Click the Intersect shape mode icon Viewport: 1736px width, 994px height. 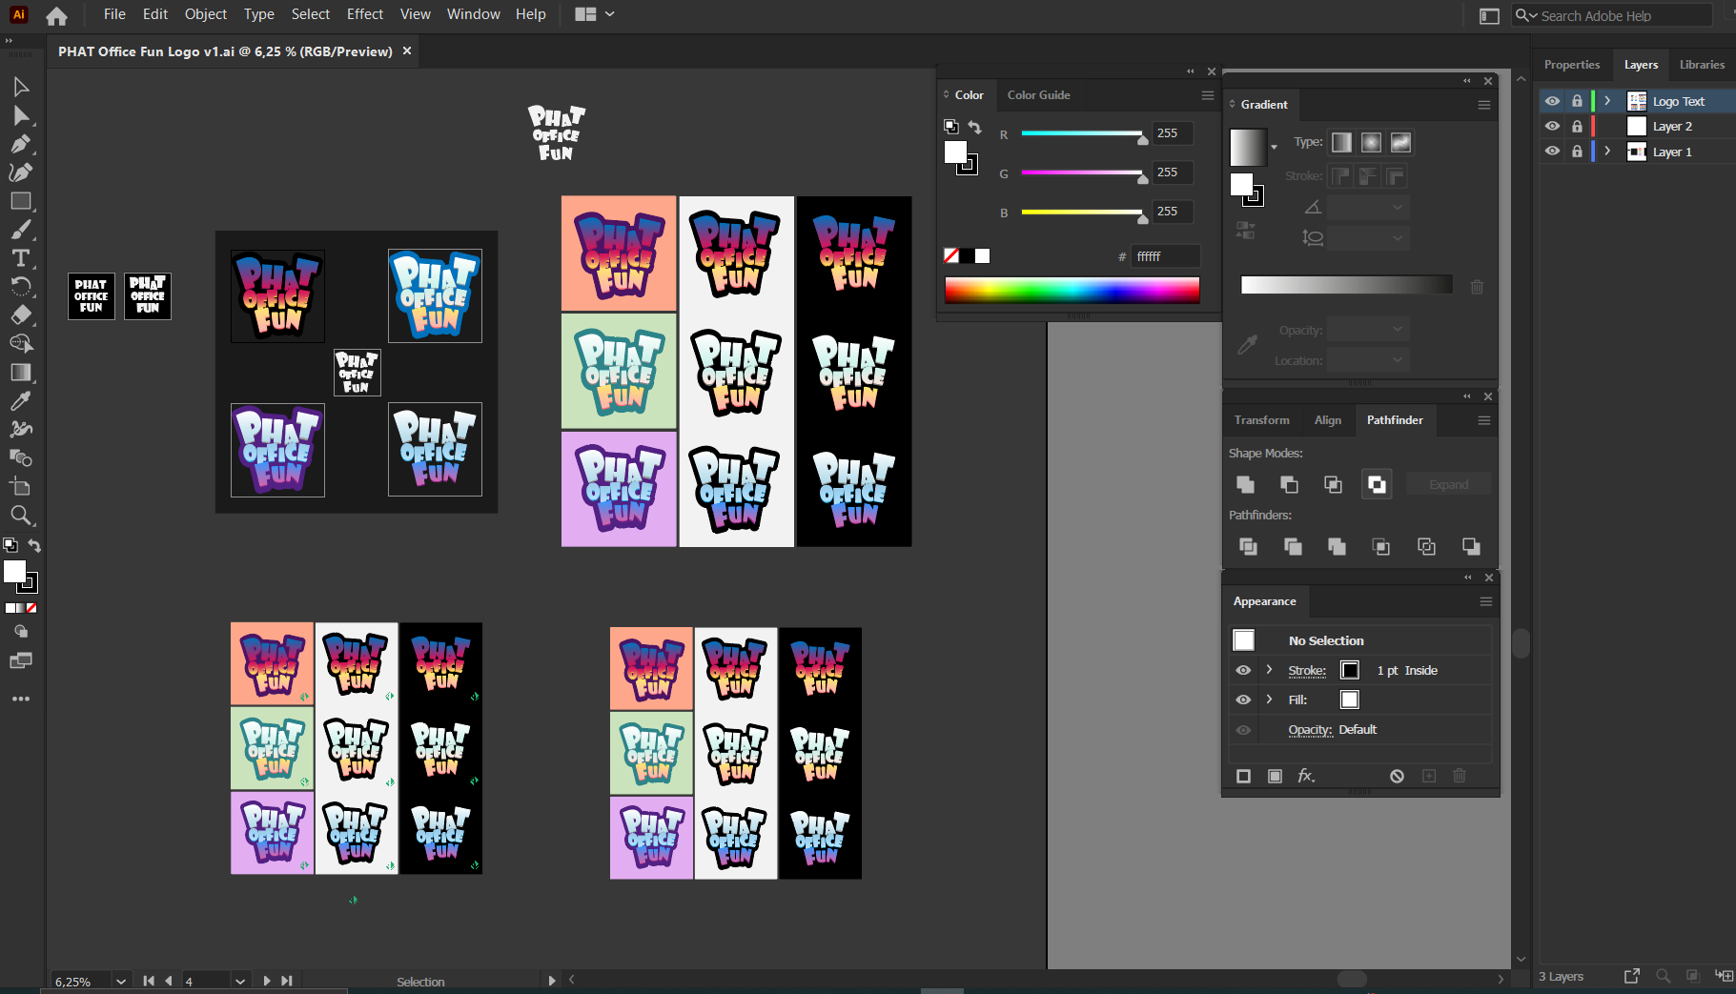1333,484
